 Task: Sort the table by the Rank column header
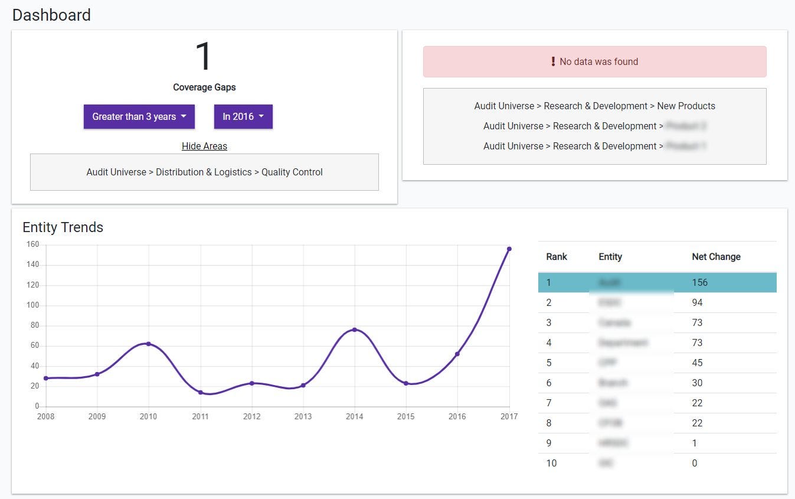click(x=556, y=257)
